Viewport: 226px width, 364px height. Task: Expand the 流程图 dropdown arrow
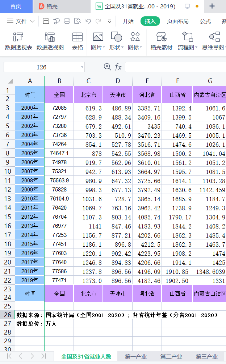[196, 47]
